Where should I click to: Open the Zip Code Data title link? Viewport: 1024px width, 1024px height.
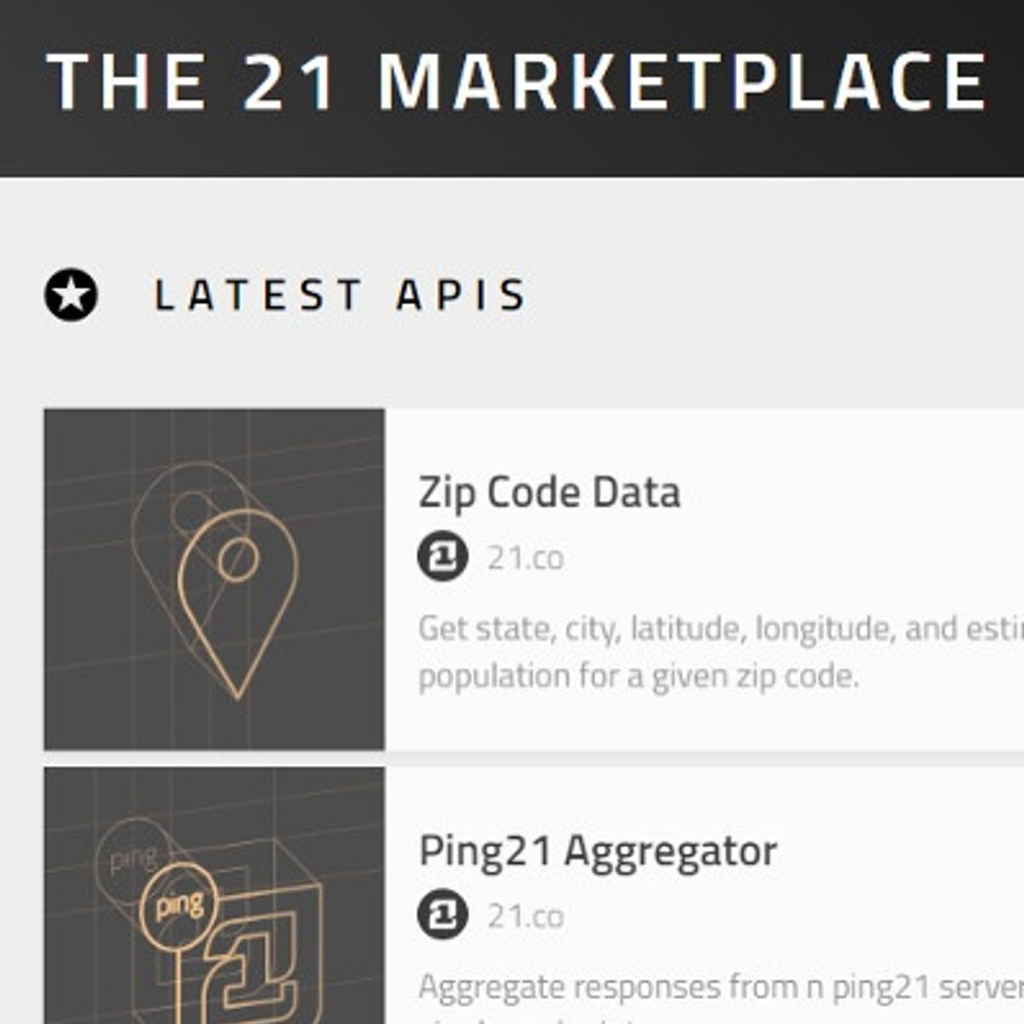[549, 492]
